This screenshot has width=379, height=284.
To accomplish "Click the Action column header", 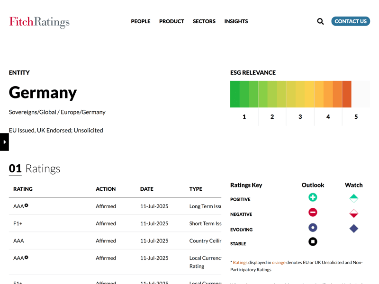I will click(x=106, y=189).
